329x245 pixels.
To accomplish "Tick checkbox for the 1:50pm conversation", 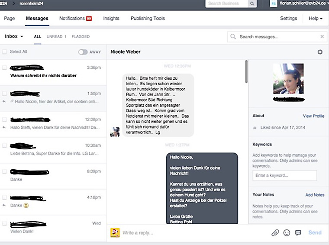I will 4,93.
